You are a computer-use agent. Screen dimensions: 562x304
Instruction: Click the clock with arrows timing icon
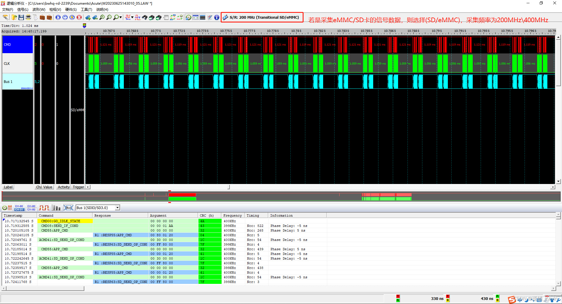tap(7, 208)
